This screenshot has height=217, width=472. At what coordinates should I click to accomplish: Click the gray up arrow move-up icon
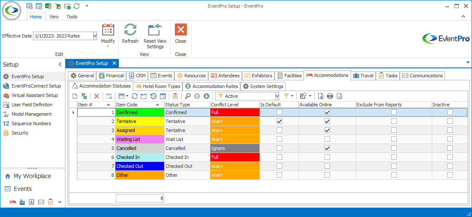click(x=197, y=96)
